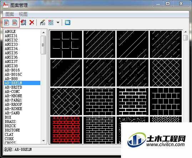Select the diamond crosshatch pattern thumbnail
This screenshot has width=192, height=158.
pyautogui.click(x=166, y=73)
